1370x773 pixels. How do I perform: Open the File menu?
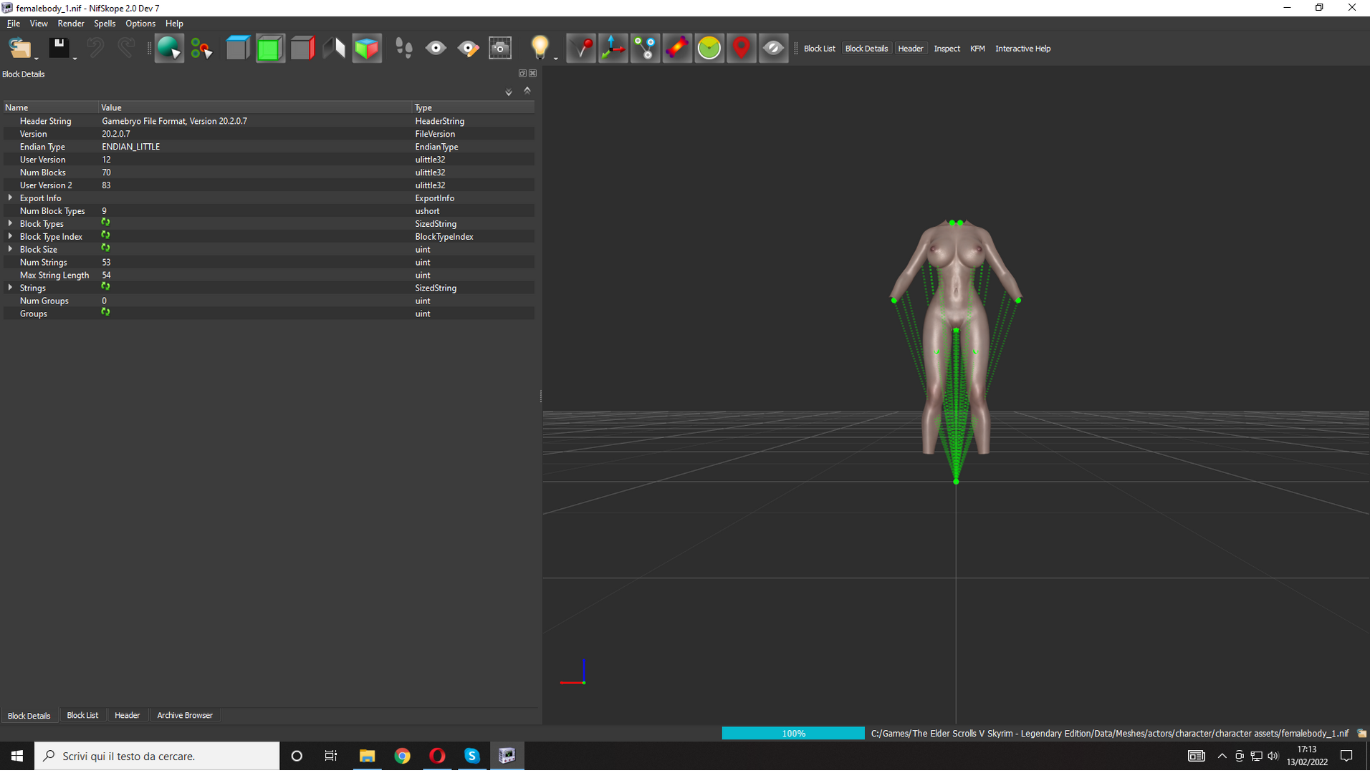13,24
